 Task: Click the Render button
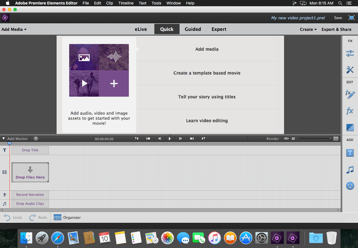click(x=273, y=138)
